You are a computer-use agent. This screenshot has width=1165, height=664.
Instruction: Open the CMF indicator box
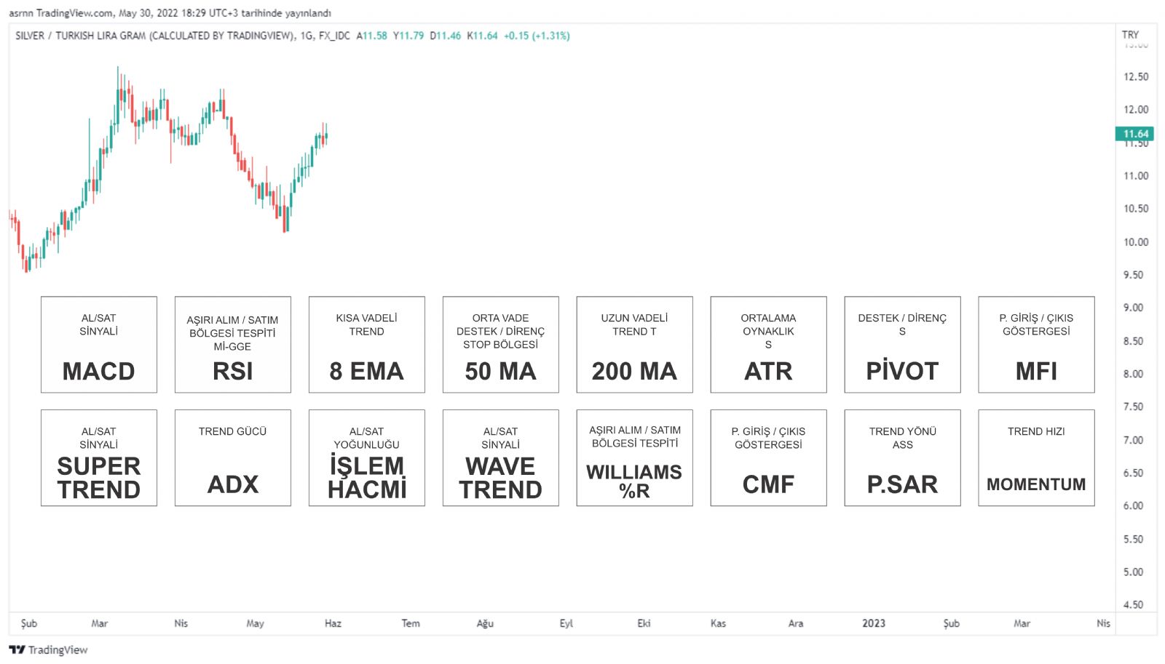(769, 458)
